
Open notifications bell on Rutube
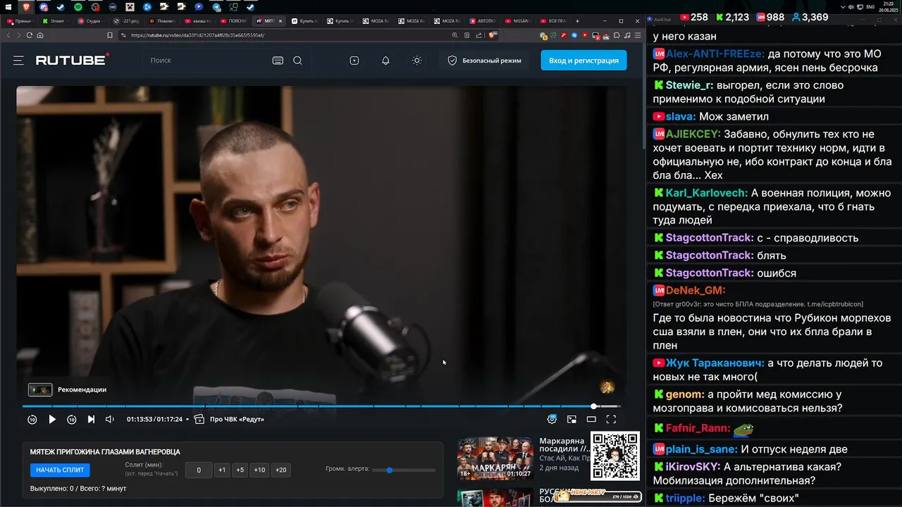(385, 61)
